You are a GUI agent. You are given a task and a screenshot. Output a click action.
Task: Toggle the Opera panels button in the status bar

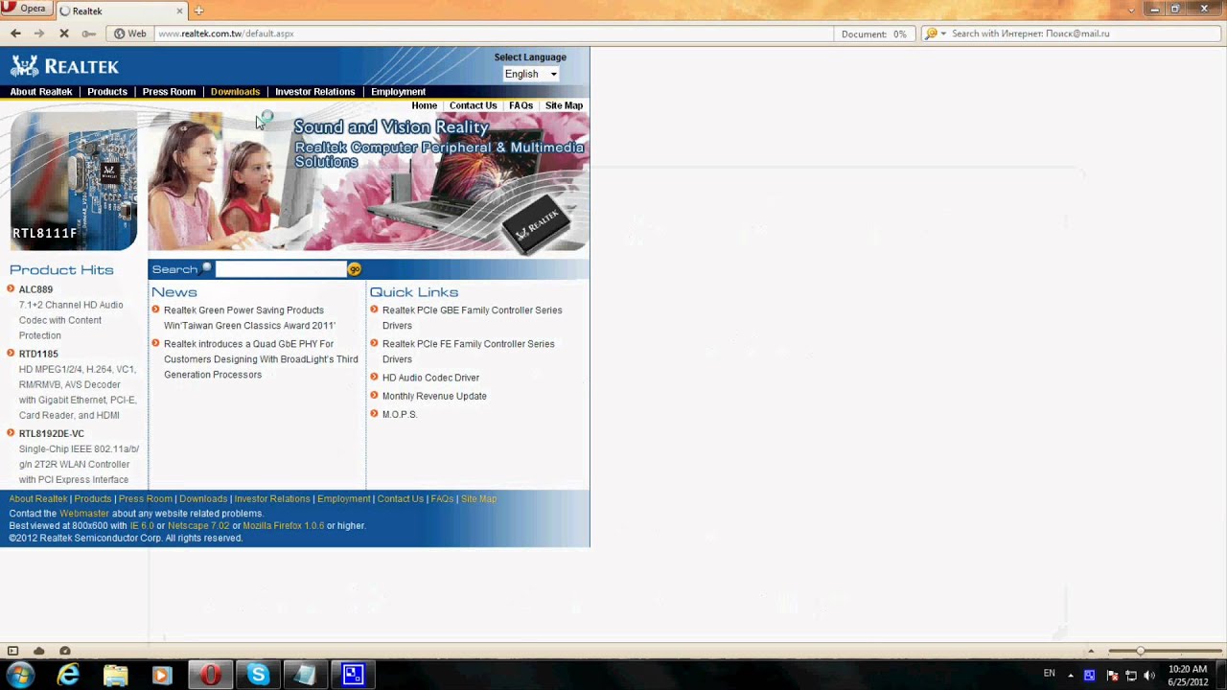(x=12, y=652)
